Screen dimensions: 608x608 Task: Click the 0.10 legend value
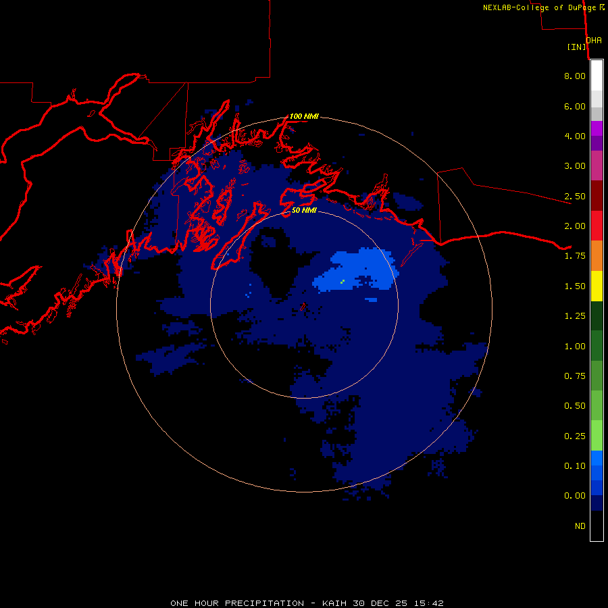point(575,466)
